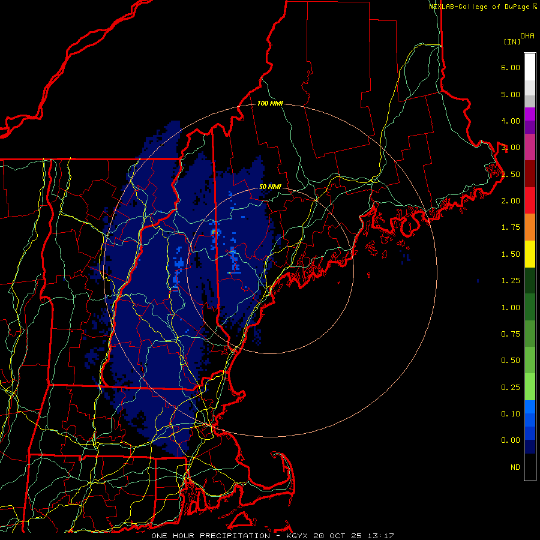Select the 0.50 legend value
Viewport: 540px width, 540px height.
click(x=511, y=361)
